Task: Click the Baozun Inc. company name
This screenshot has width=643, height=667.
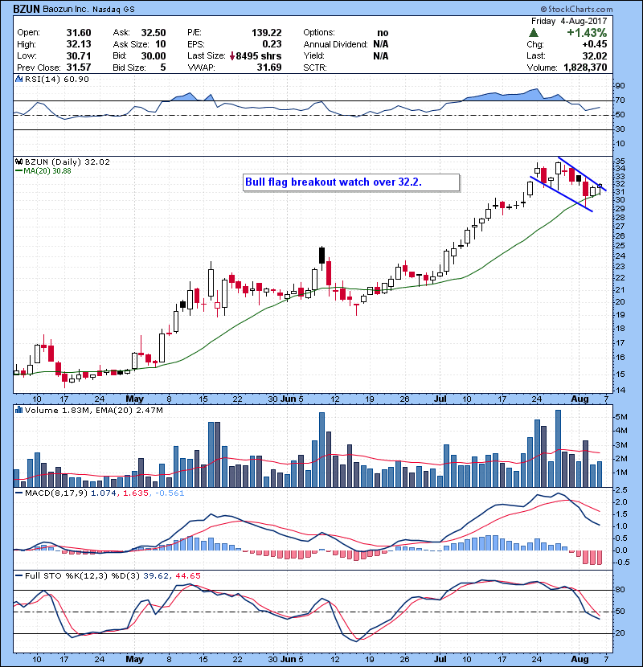Action: click(65, 10)
